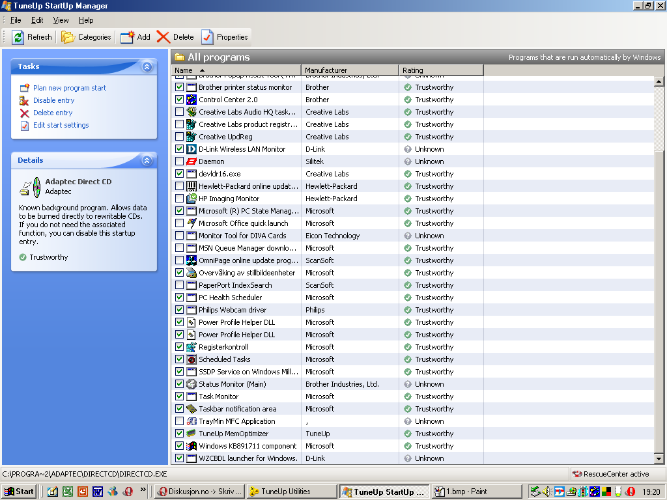667x500 pixels.
Task: Enable the HP Imaging Monitor checkbox
Action: pos(180,199)
